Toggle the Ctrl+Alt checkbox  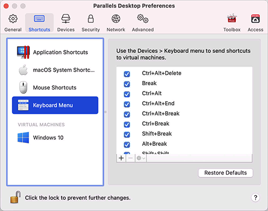pos(127,94)
